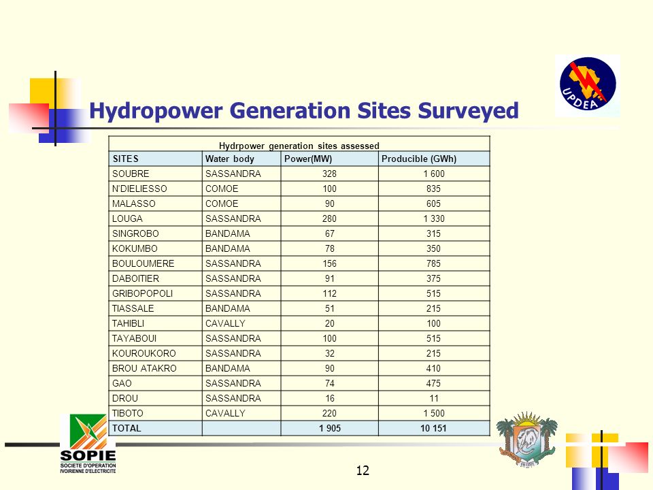The height and width of the screenshot is (490, 653).
Task: Click the Ivory Coast coat of arms
Action: point(527,439)
